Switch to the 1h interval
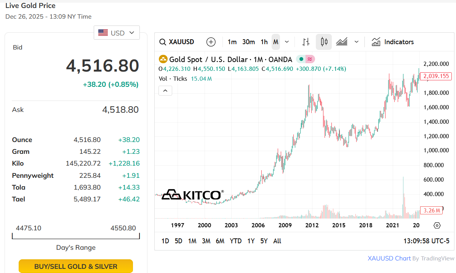456x273 pixels. 264,42
